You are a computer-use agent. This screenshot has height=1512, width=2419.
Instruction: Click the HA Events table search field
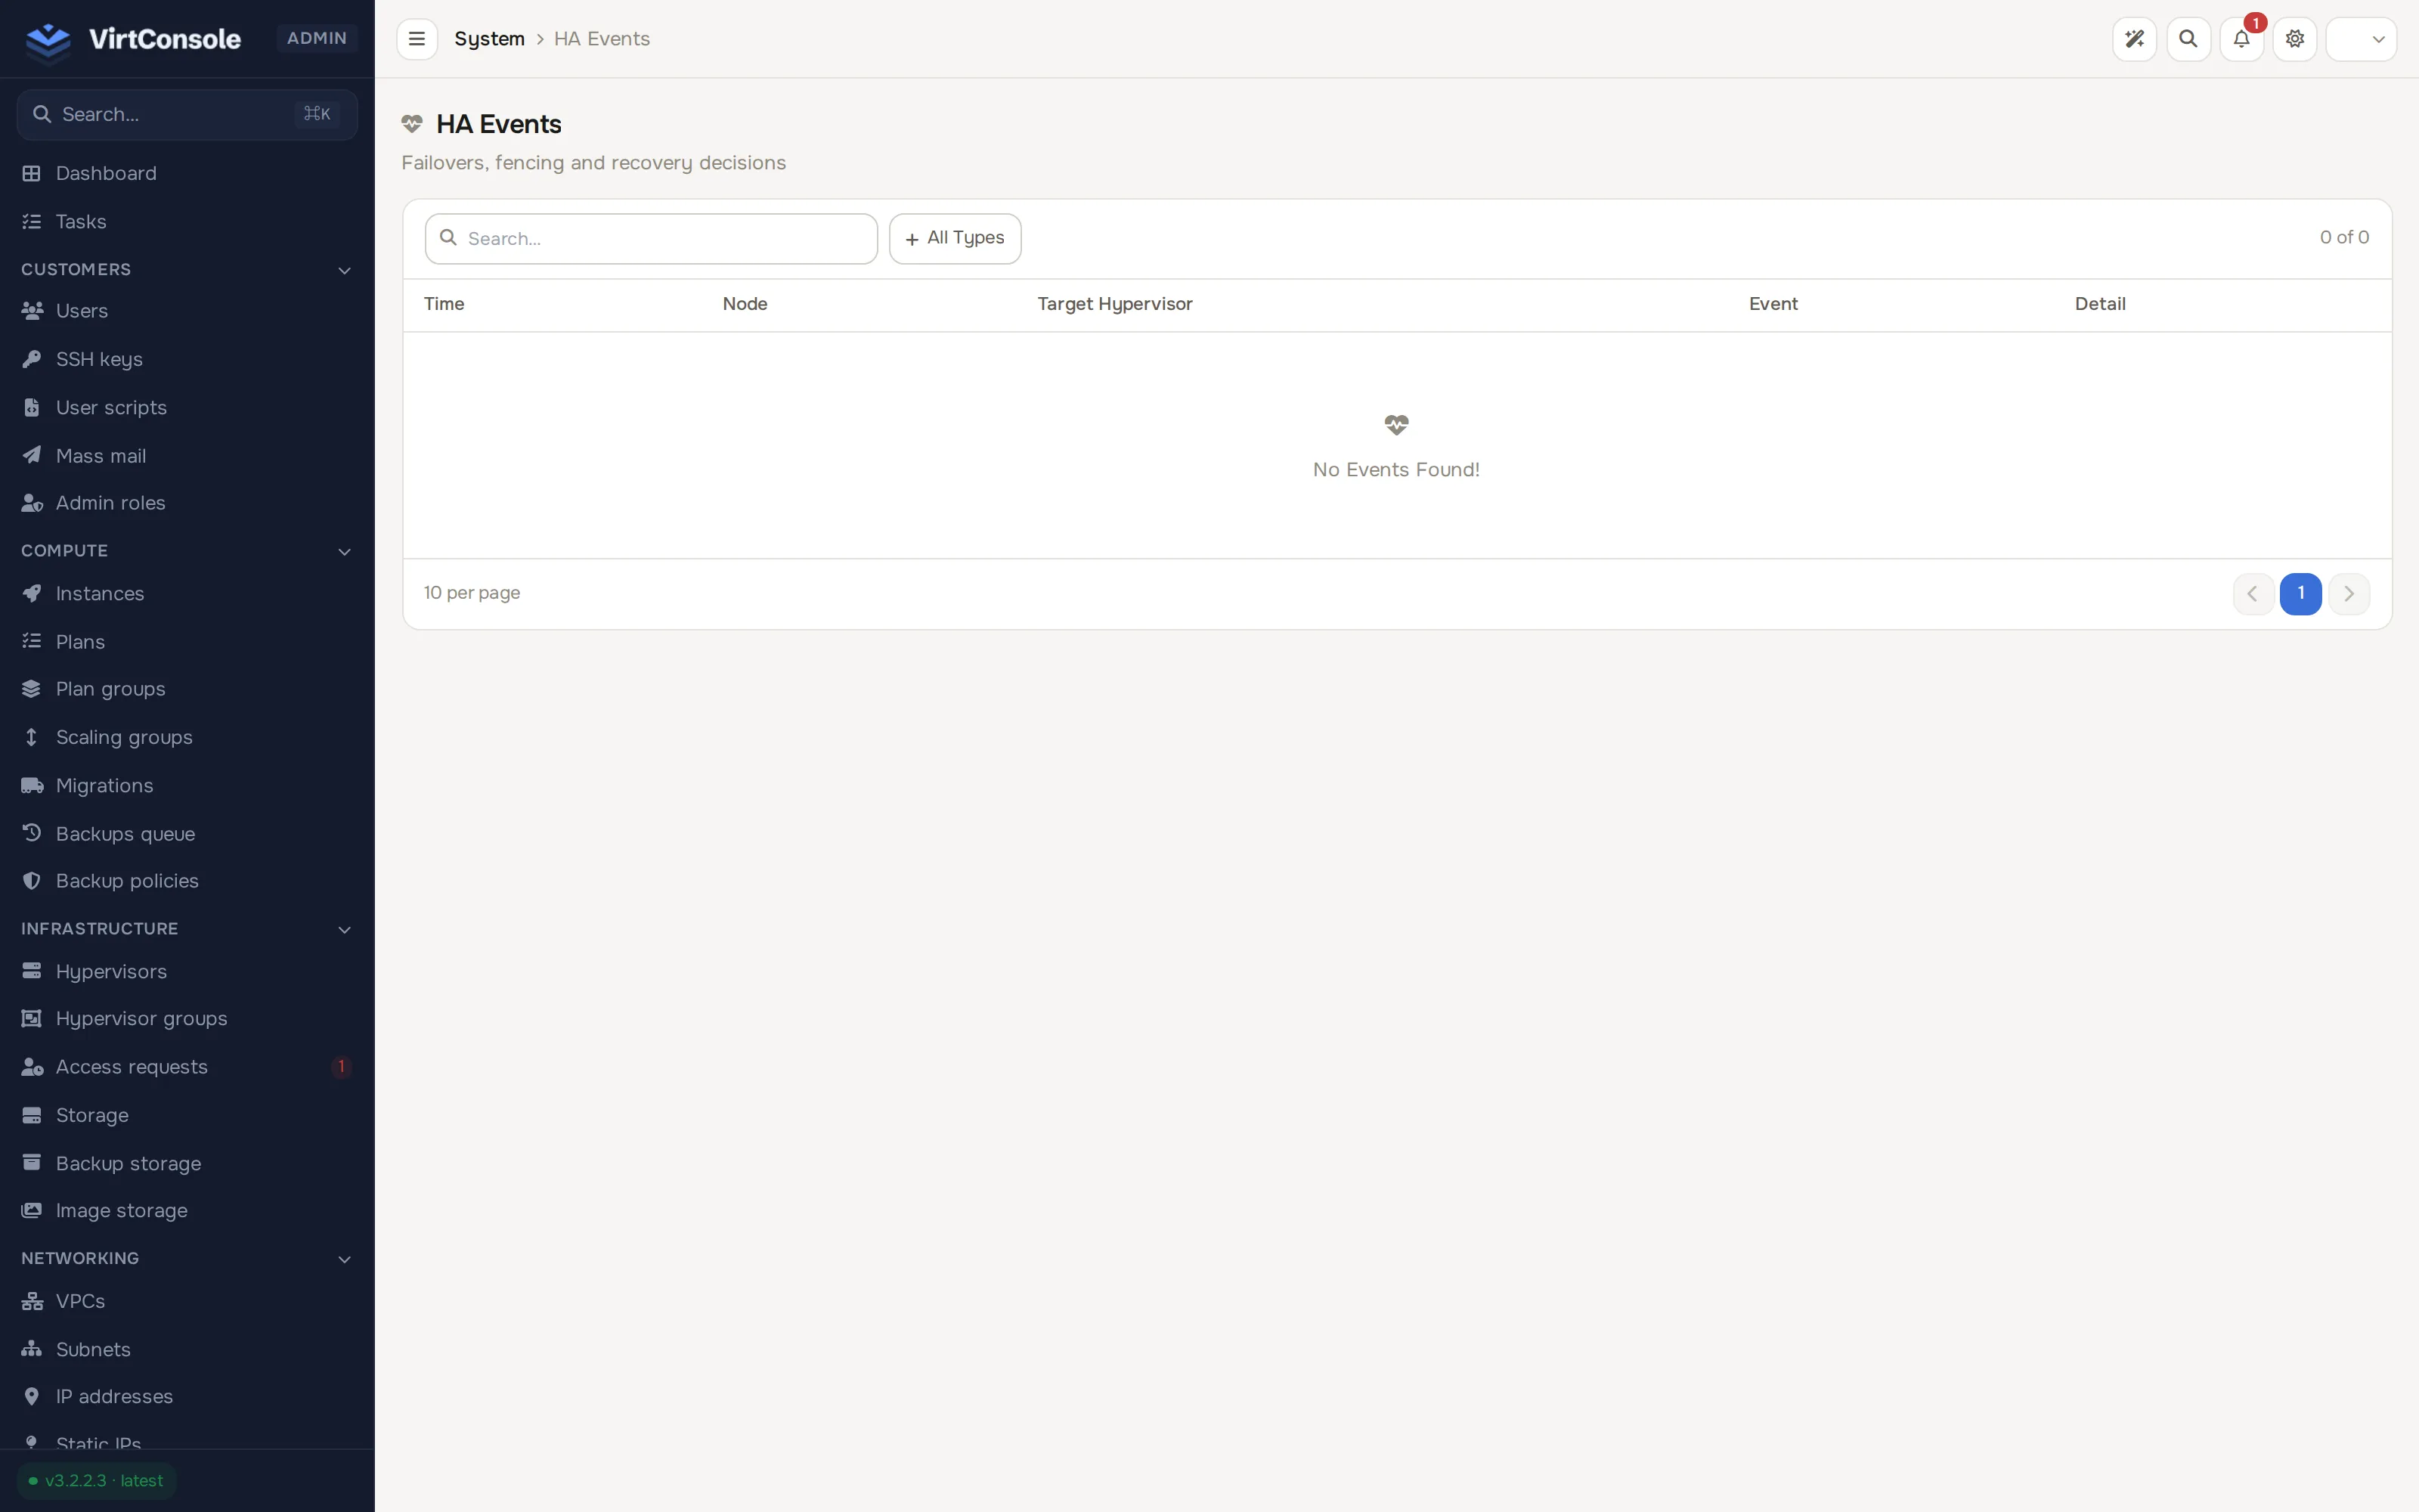point(651,238)
